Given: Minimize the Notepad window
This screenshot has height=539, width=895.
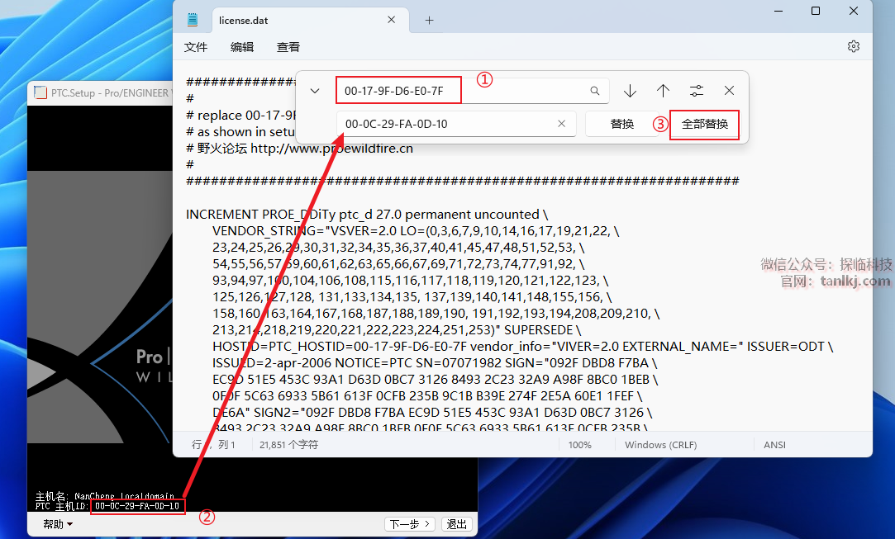Looking at the screenshot, I should 779,11.
